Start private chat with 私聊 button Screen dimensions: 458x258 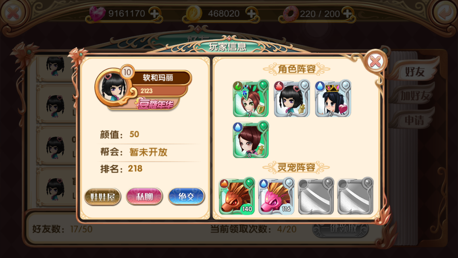145,197
